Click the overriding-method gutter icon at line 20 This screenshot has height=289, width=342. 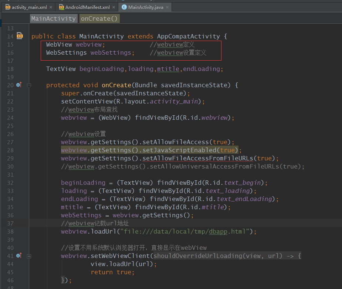click(18, 85)
